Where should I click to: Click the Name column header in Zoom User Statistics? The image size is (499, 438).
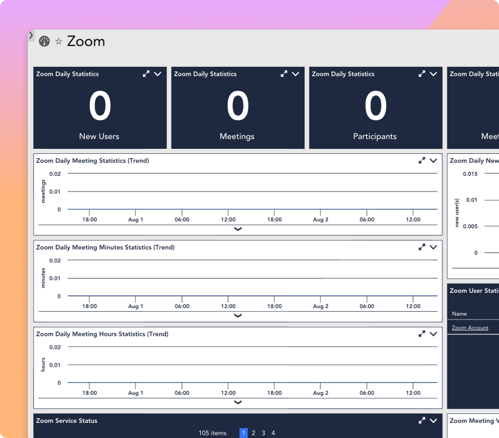[459, 314]
